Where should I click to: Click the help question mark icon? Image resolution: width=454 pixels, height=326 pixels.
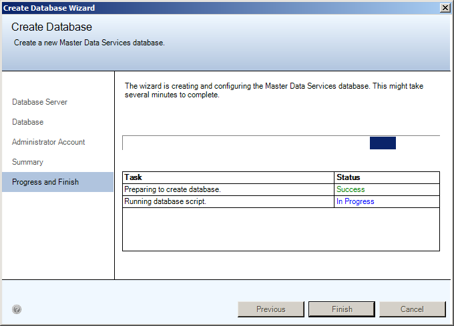tap(17, 309)
